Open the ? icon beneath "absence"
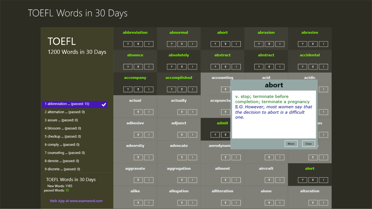This screenshot has height=209, width=372. point(128,67)
